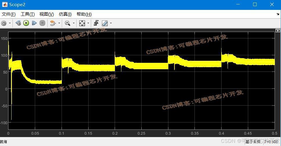Click the step back icon

[x=18, y=23]
